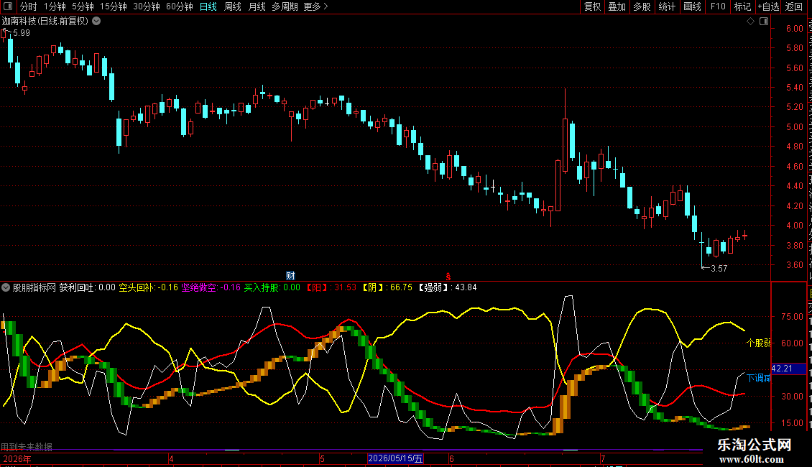Expand the 更多 periods menu
812x467 pixels.
[315, 6]
